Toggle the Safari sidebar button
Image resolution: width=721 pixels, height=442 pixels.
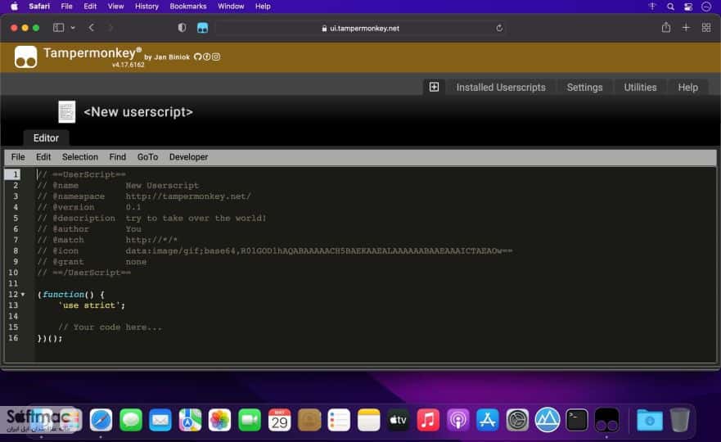pos(58,28)
